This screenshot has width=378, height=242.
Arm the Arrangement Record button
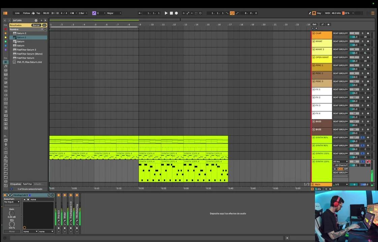(x=177, y=13)
